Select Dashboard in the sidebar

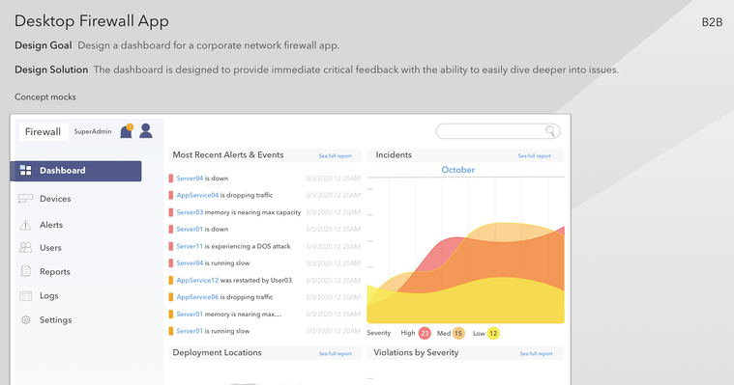pyautogui.click(x=75, y=171)
